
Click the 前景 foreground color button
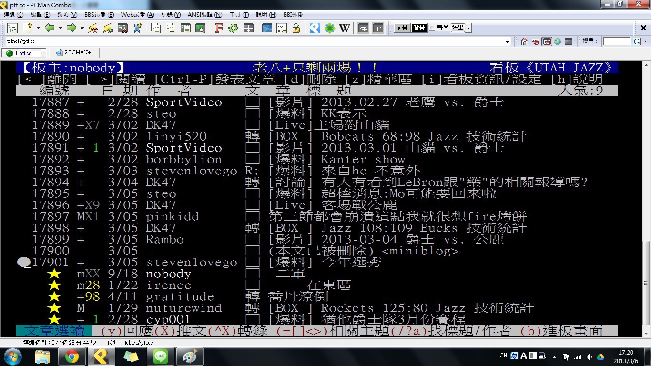[x=402, y=28]
